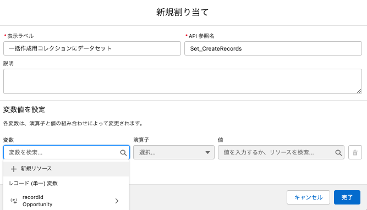Focus the 値を入力するか field

pos(281,152)
